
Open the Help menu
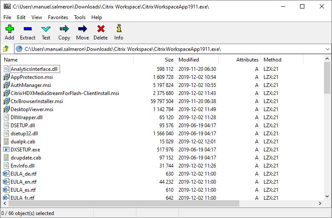point(96,17)
